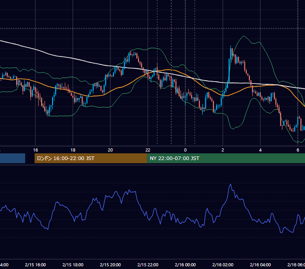The height and width of the screenshot is (269, 305).
Task: Click the hour 18 axis label
Action: click(73, 150)
